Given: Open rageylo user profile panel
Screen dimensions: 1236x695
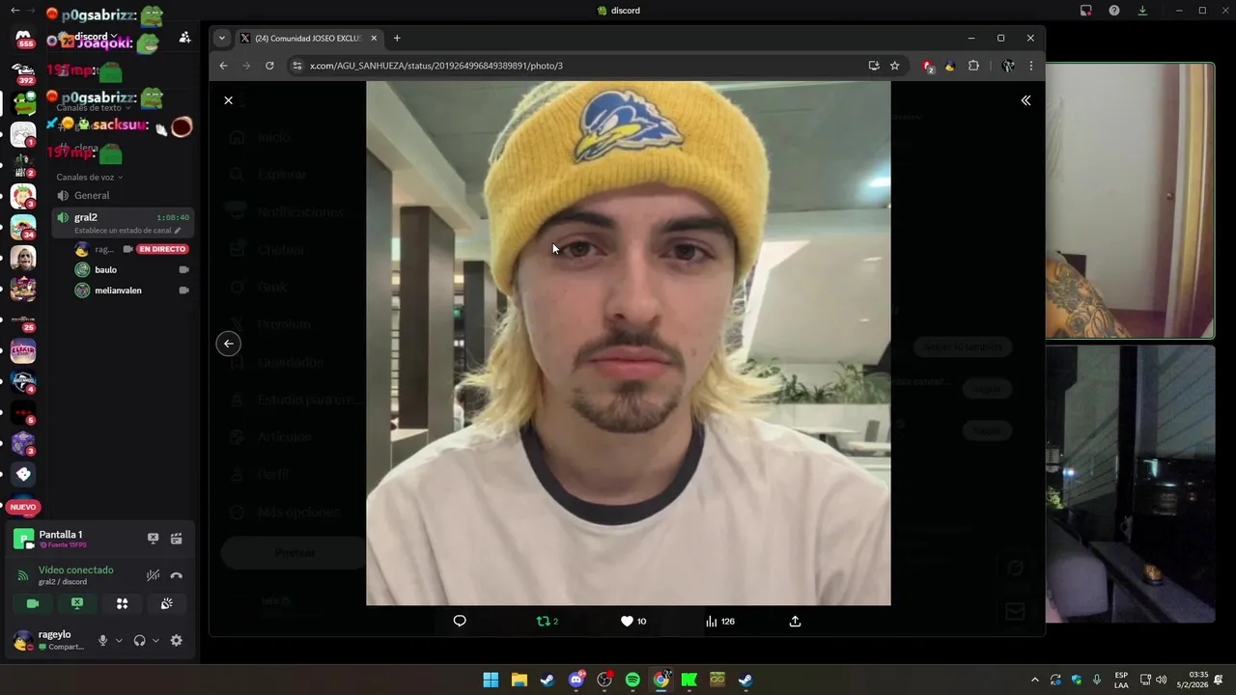Looking at the screenshot, I should [50, 640].
